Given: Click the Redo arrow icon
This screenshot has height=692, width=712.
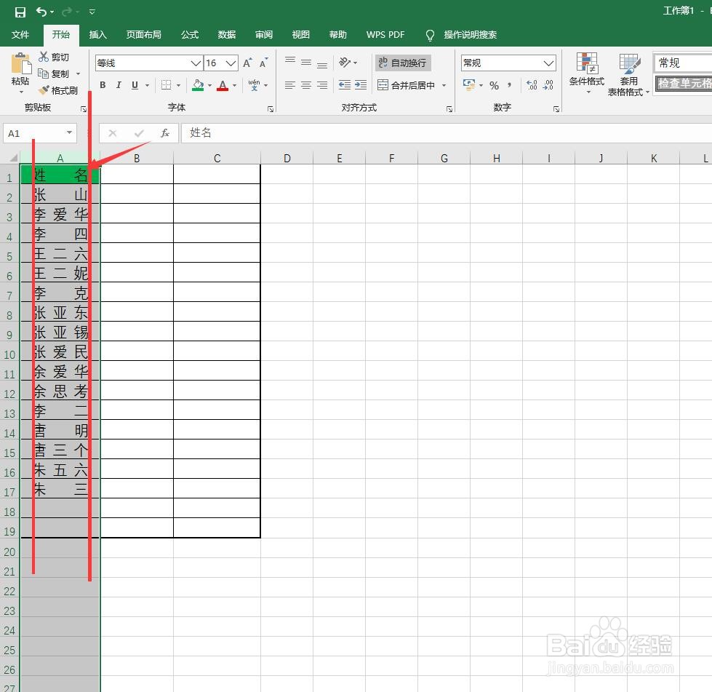Looking at the screenshot, I should click(x=67, y=12).
